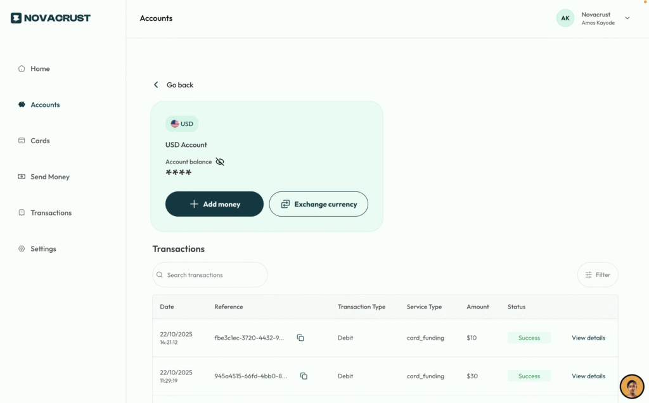Click the Exchange currency button

click(318, 204)
